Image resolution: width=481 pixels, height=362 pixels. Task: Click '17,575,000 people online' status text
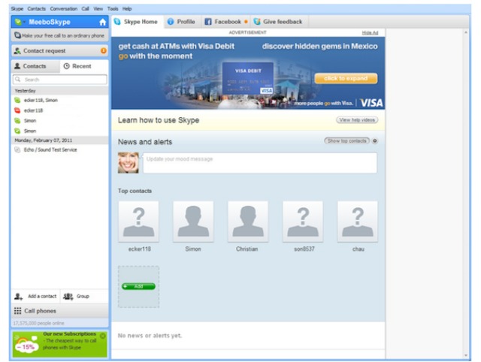[38, 324]
